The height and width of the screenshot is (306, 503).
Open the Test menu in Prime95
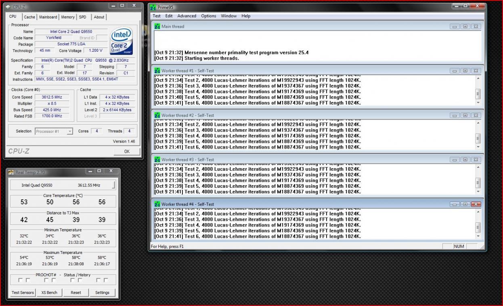coord(157,16)
